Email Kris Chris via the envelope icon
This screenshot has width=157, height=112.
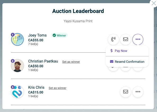pos(126,92)
